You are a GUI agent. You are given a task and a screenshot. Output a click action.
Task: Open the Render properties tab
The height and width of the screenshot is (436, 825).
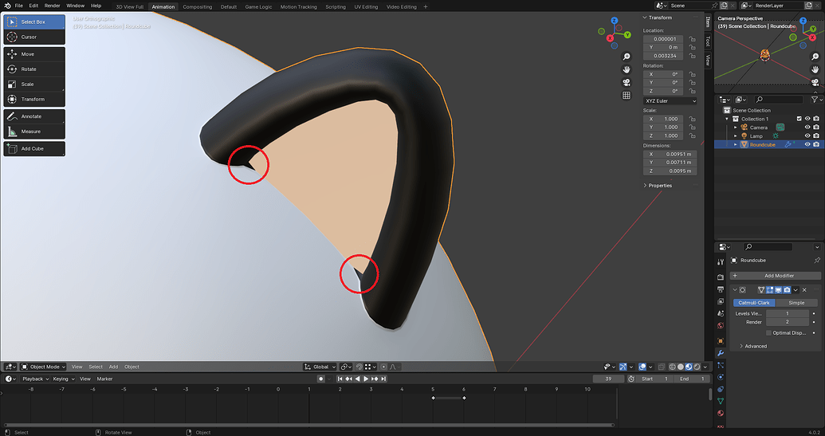coord(721,277)
